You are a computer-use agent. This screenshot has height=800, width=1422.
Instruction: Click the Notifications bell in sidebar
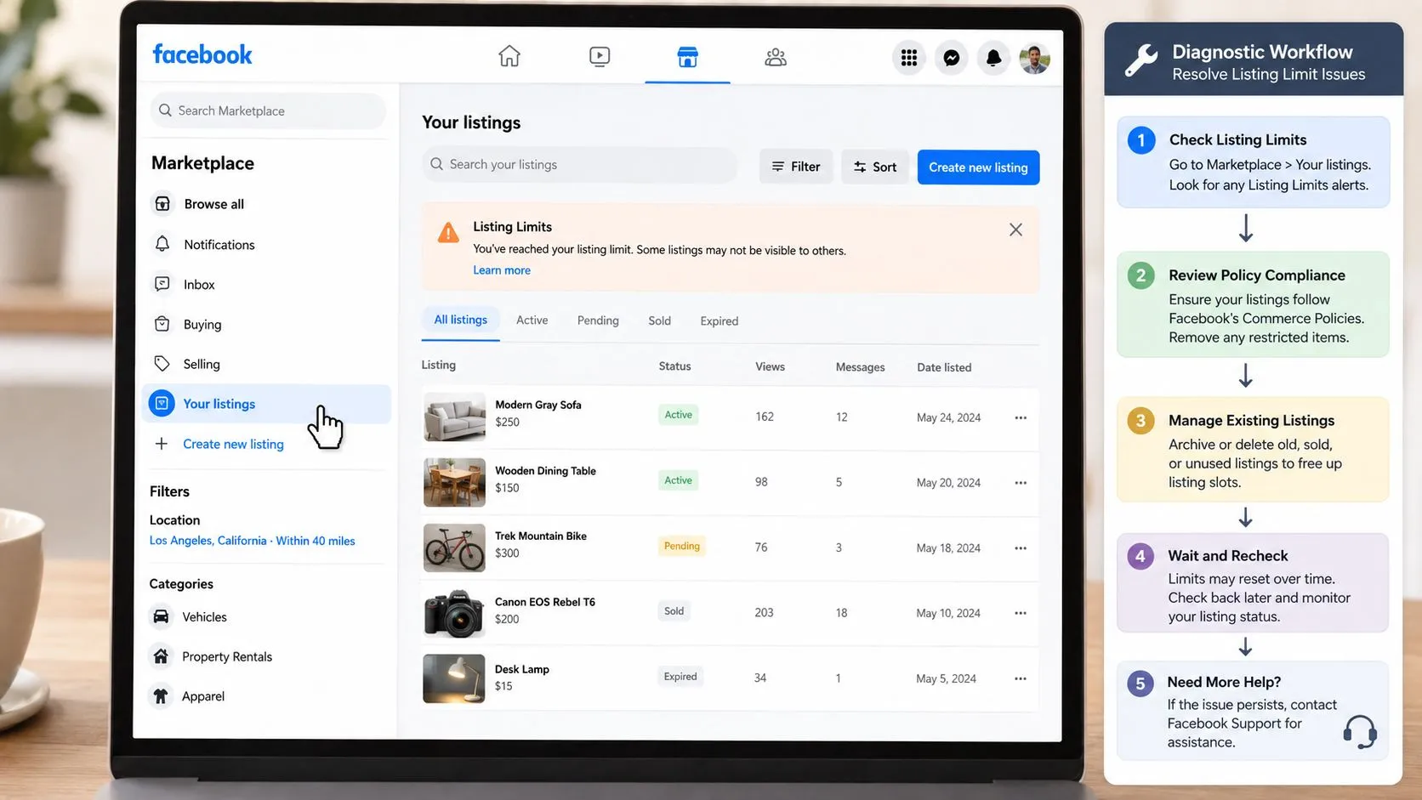coord(162,244)
